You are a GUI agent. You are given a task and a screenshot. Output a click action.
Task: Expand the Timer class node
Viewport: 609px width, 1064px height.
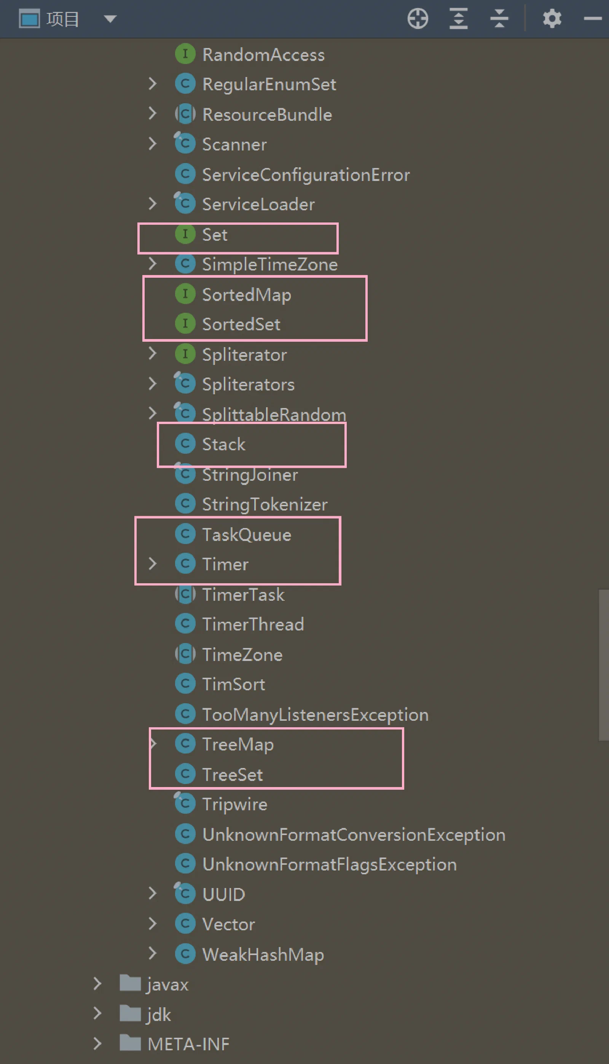pos(153,563)
